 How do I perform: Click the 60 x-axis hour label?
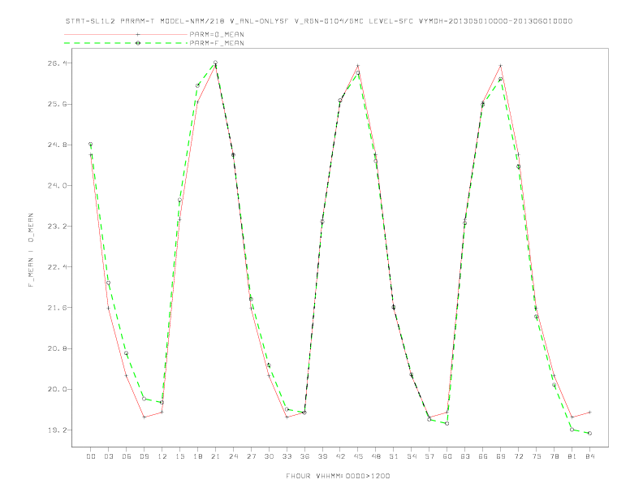[x=447, y=456]
